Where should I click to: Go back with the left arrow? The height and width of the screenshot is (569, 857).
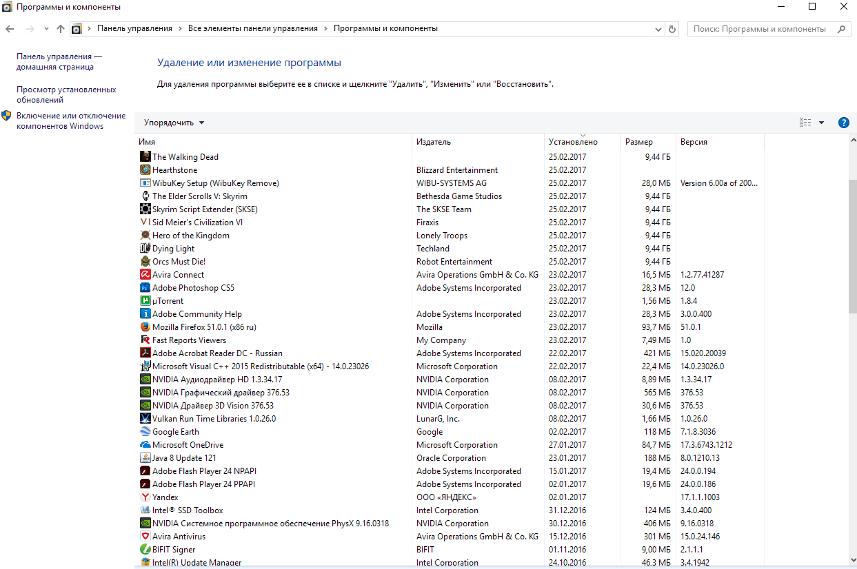tap(10, 29)
